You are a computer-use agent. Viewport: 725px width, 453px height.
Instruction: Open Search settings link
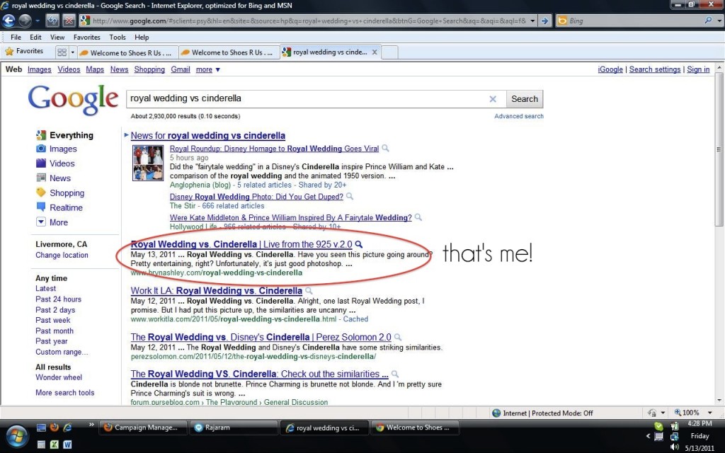pyautogui.click(x=655, y=69)
